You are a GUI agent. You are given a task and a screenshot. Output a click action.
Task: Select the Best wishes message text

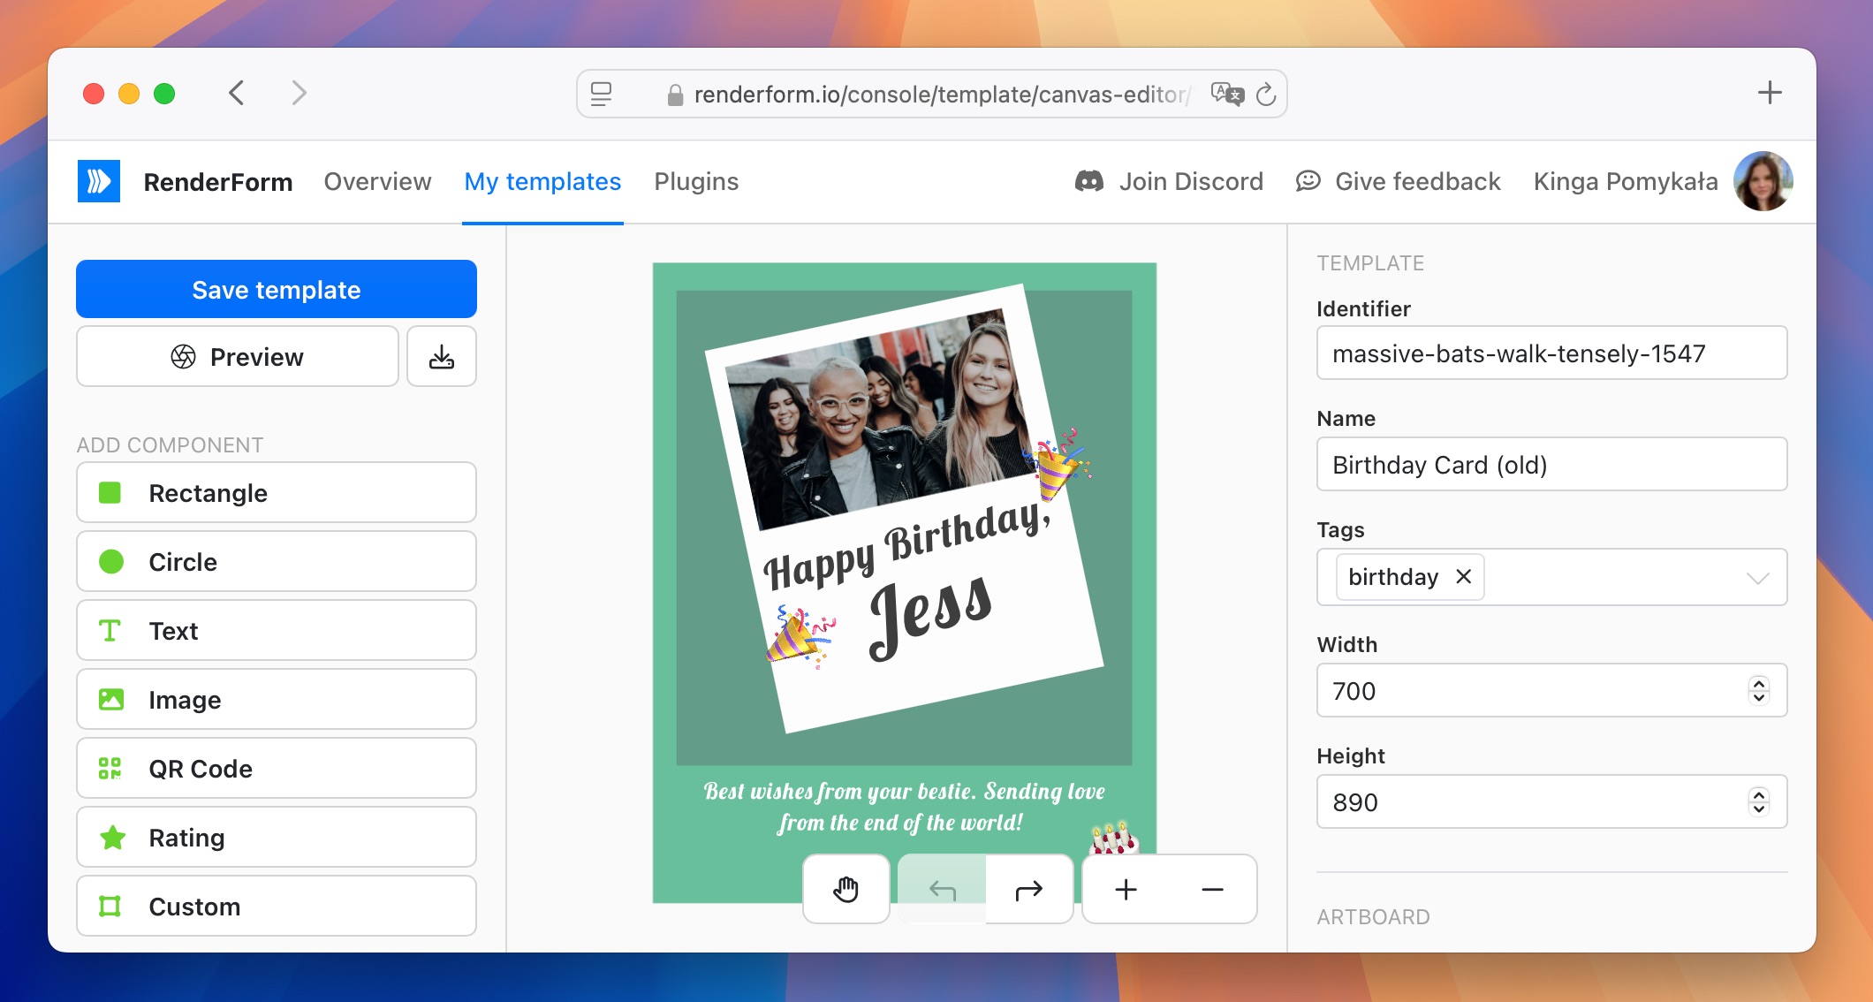[x=903, y=807]
